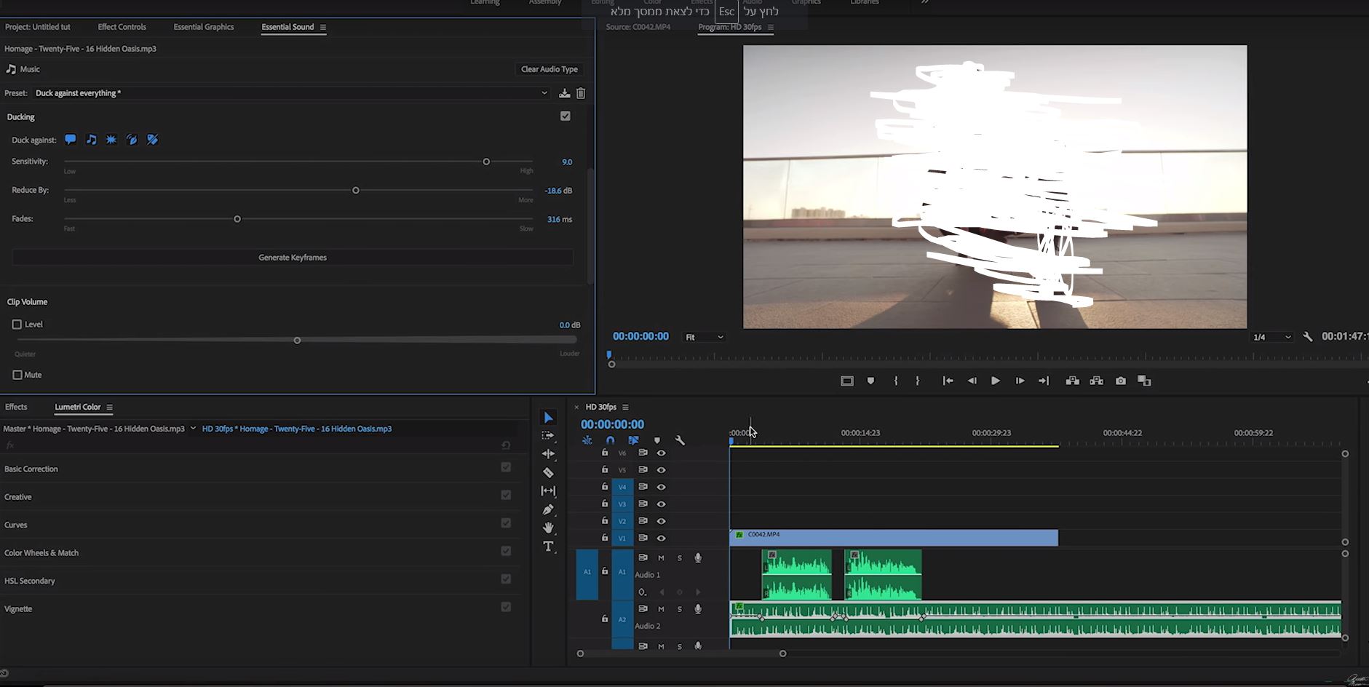This screenshot has width=1369, height=687.
Task: Switch to the Effect Controls tab
Action: (x=122, y=27)
